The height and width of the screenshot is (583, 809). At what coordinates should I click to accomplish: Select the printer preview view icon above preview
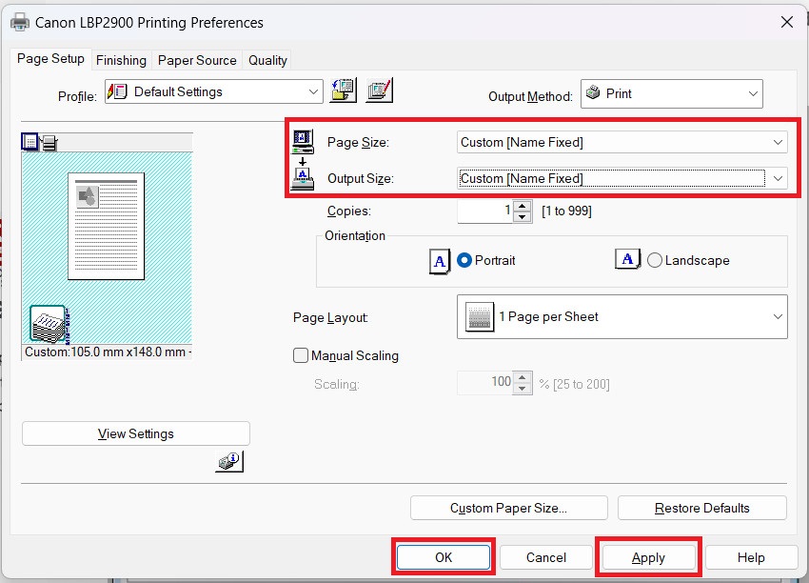[x=49, y=143]
